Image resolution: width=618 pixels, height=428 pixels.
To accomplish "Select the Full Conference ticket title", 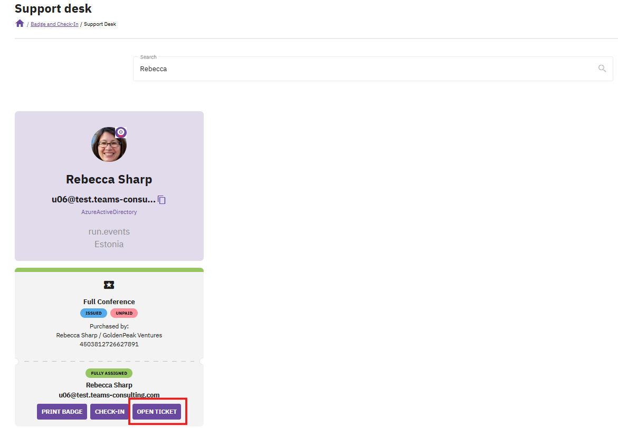I will 109,302.
